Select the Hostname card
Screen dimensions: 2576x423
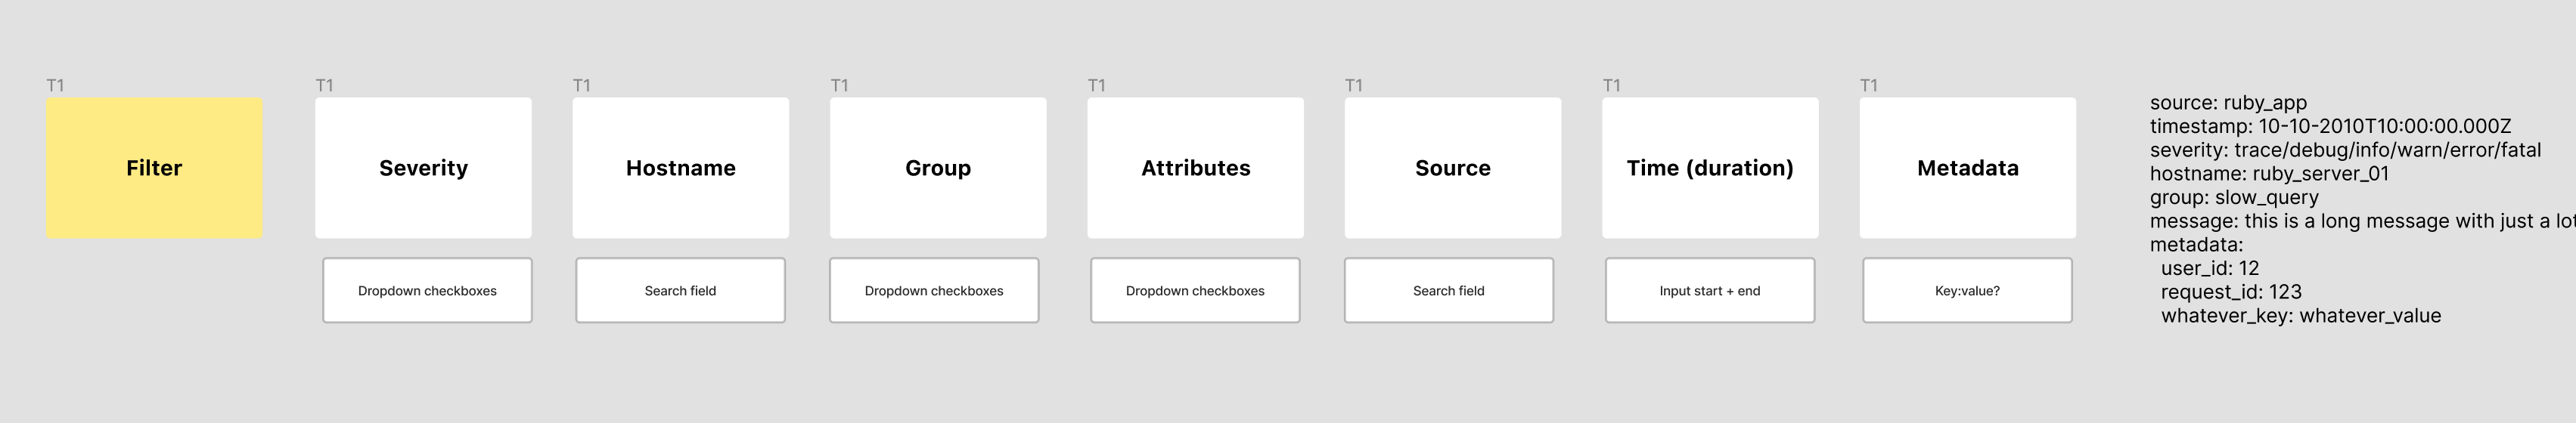tap(680, 168)
